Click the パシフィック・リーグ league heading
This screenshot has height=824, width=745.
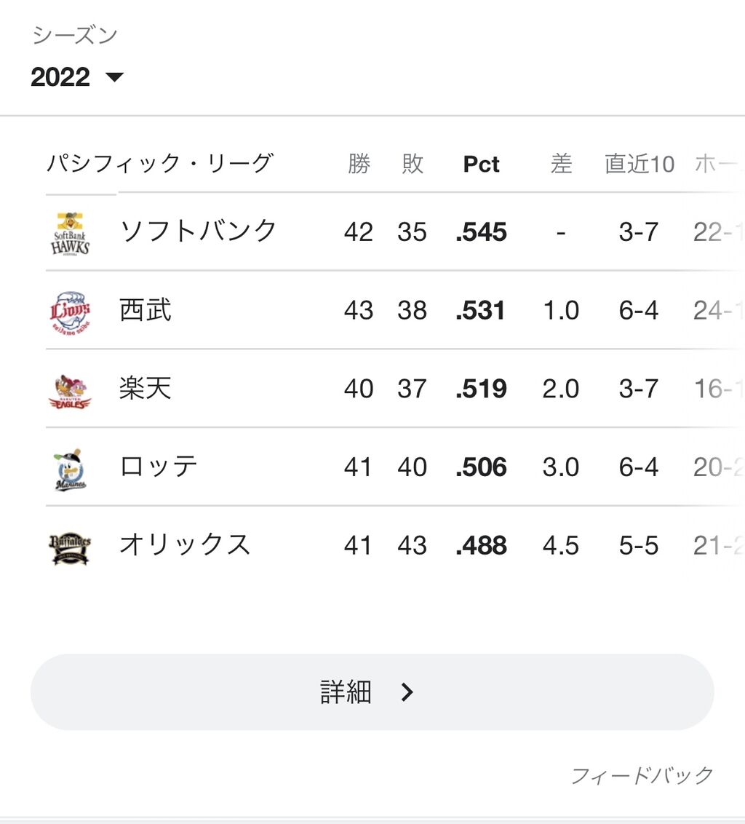point(160,163)
